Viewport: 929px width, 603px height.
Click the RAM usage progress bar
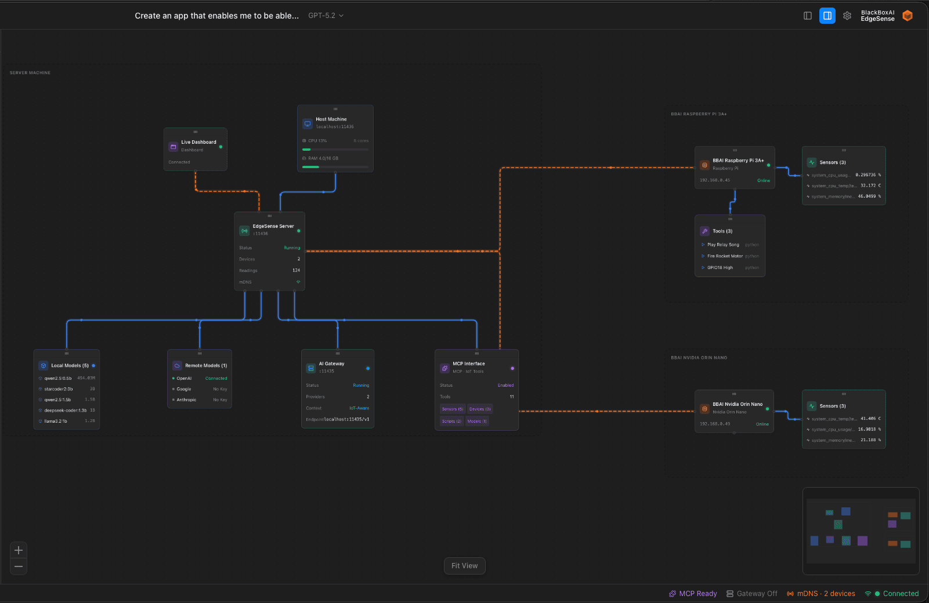[x=335, y=166]
